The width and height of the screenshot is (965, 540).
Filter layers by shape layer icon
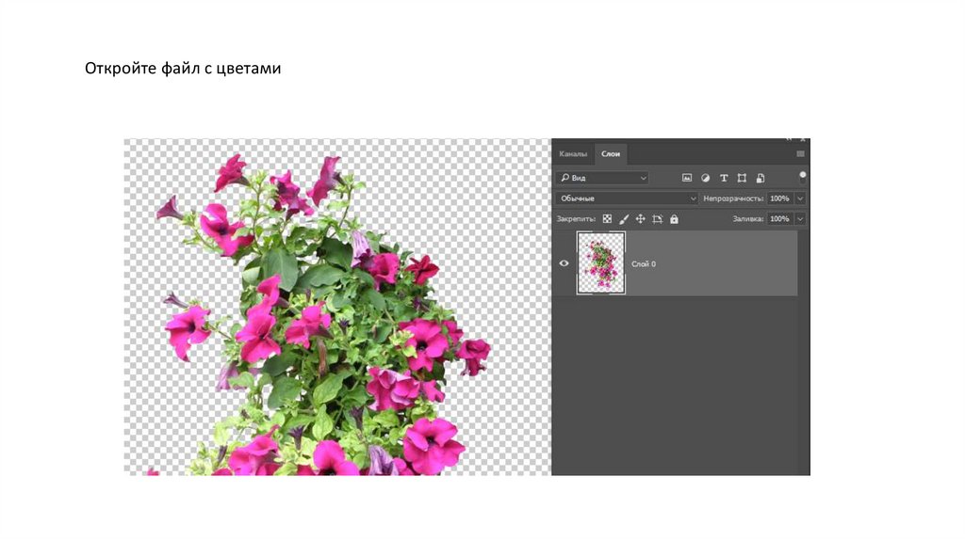tap(742, 178)
